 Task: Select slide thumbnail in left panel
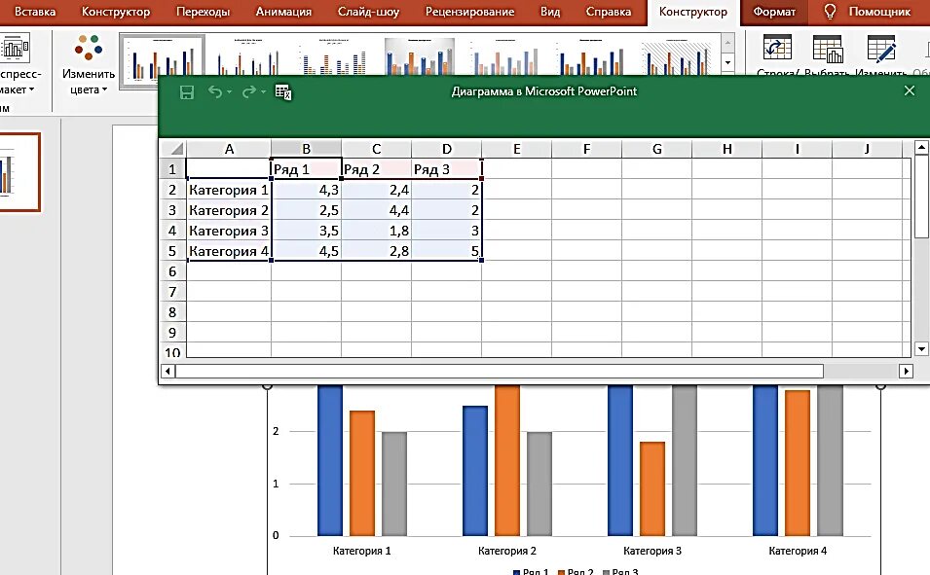[x=19, y=172]
